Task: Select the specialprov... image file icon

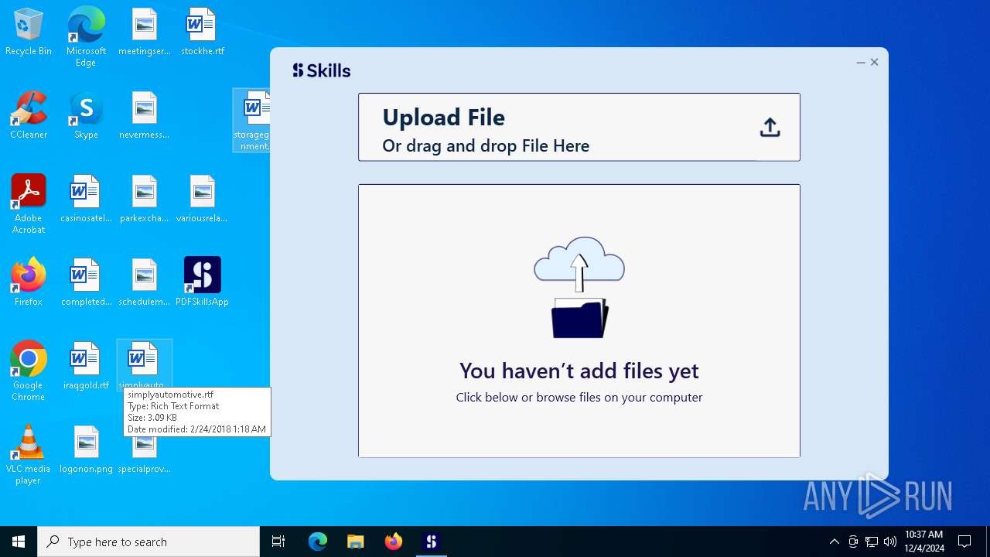Action: coord(145,455)
